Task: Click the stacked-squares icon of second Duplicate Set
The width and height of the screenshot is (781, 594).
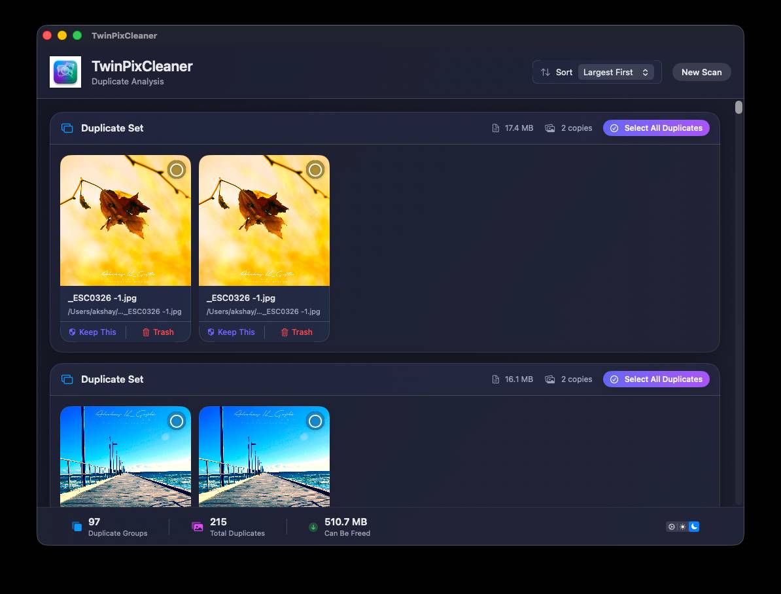Action: (x=67, y=379)
